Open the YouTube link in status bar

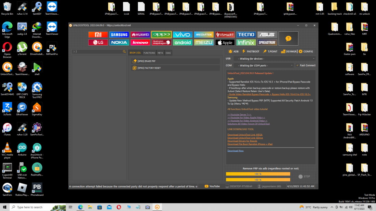(212, 186)
